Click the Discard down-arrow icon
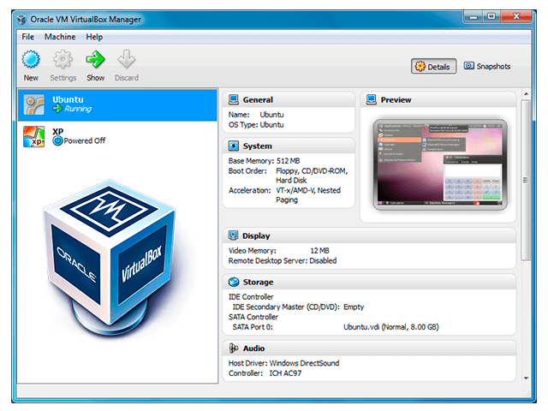 click(126, 59)
